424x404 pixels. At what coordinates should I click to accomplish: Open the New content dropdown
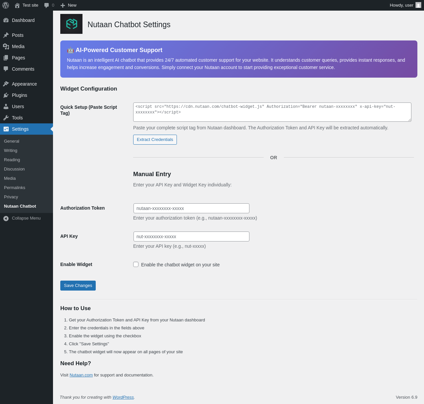click(x=69, y=5)
